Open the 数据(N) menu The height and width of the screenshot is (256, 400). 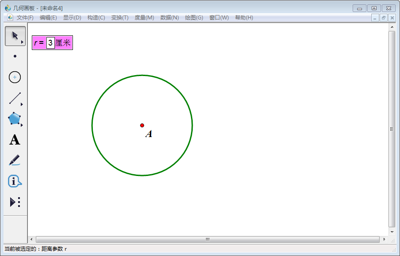tap(170, 18)
